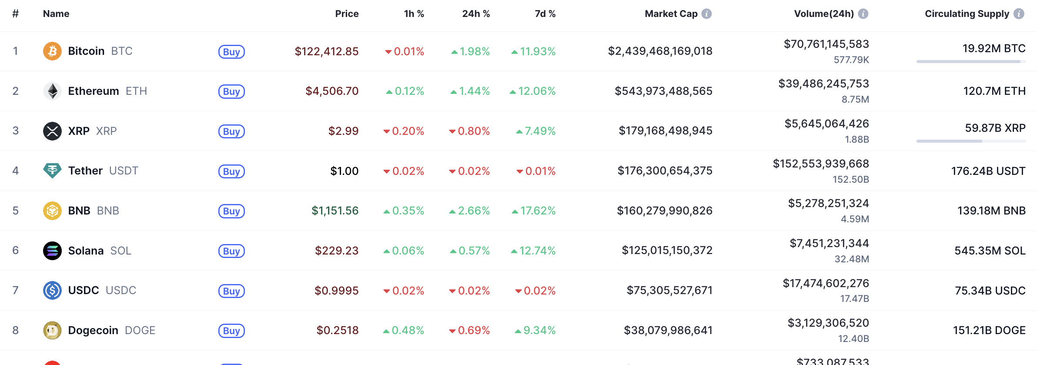Click the BNB logo icon
The height and width of the screenshot is (365, 1037).
click(52, 211)
